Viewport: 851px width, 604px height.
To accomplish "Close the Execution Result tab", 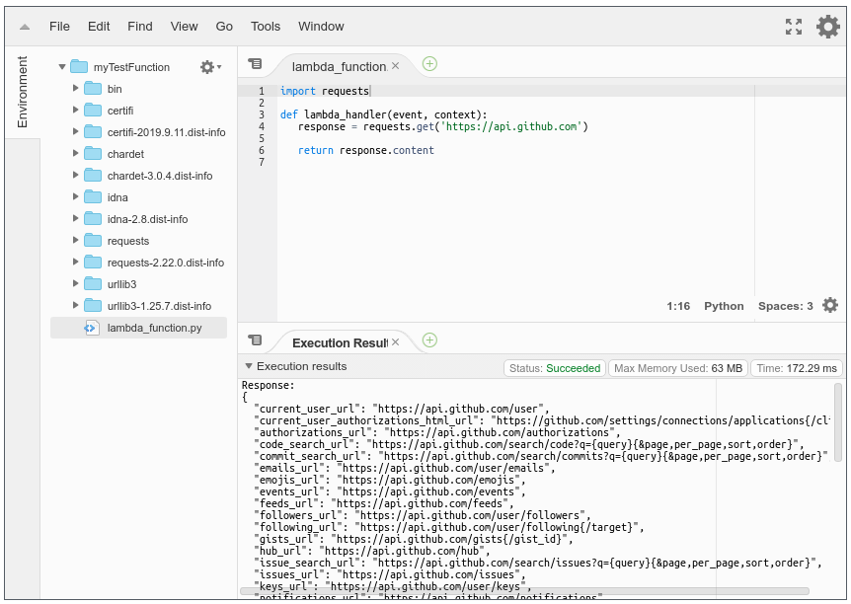I will (x=396, y=341).
